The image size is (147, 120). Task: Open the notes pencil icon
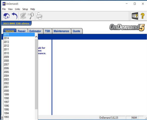pyautogui.click(x=23, y=16)
